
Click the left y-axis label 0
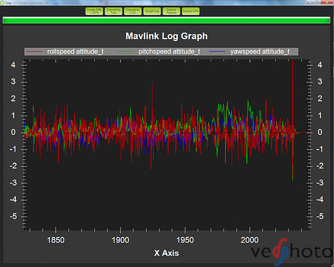coord(13,132)
